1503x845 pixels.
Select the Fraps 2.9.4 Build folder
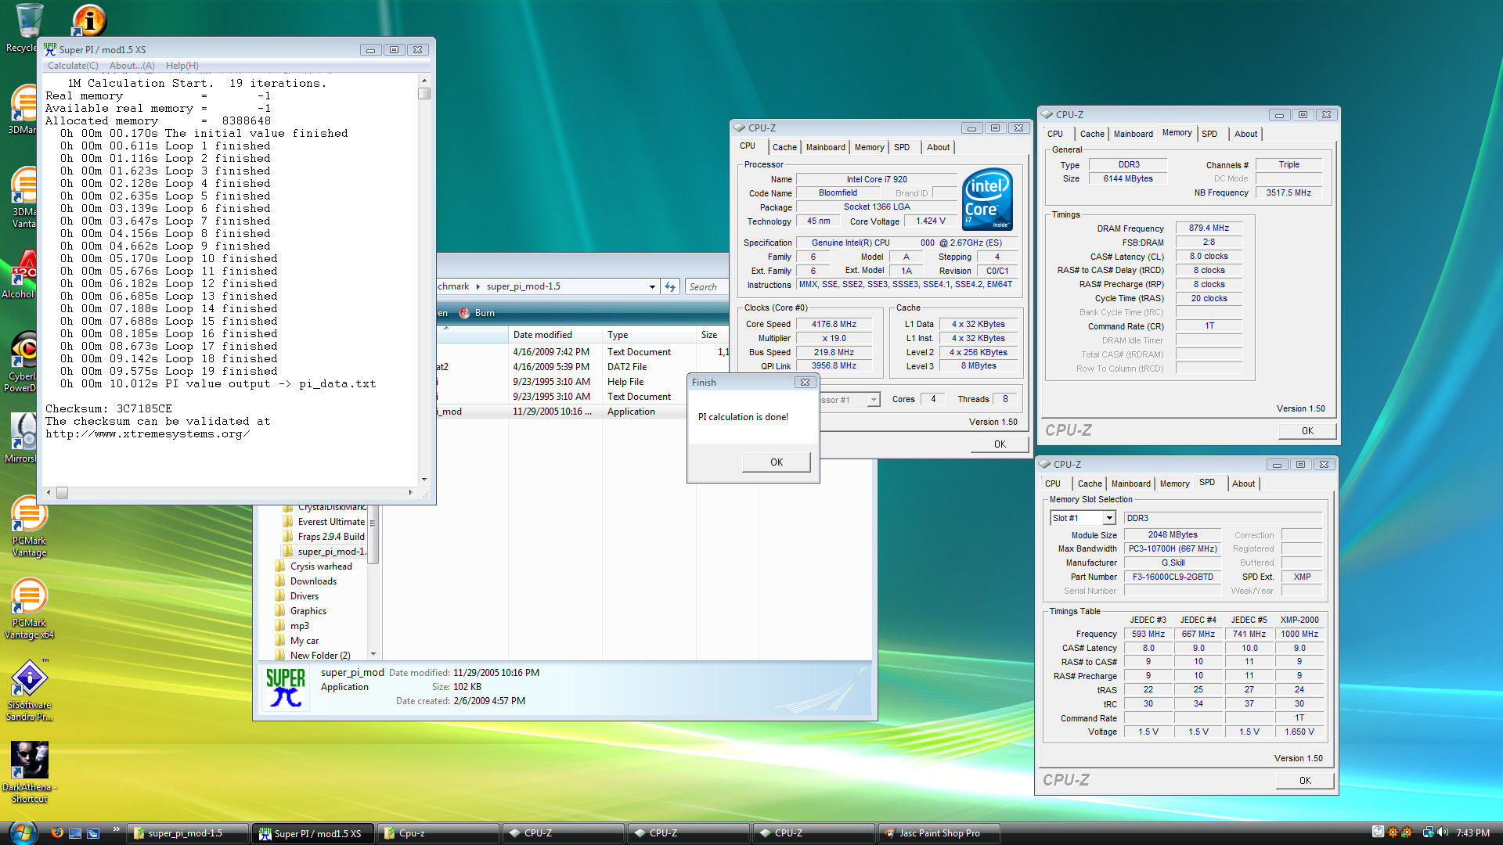(323, 537)
